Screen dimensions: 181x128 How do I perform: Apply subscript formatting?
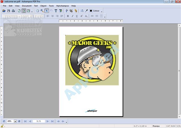86,16
